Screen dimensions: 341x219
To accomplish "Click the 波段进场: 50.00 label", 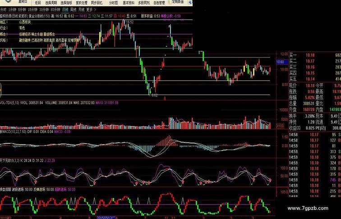I will 22,189.
